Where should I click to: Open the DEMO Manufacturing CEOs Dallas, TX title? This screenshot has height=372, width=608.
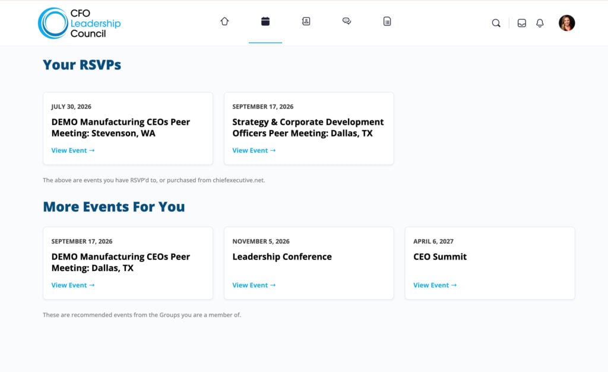[121, 262]
